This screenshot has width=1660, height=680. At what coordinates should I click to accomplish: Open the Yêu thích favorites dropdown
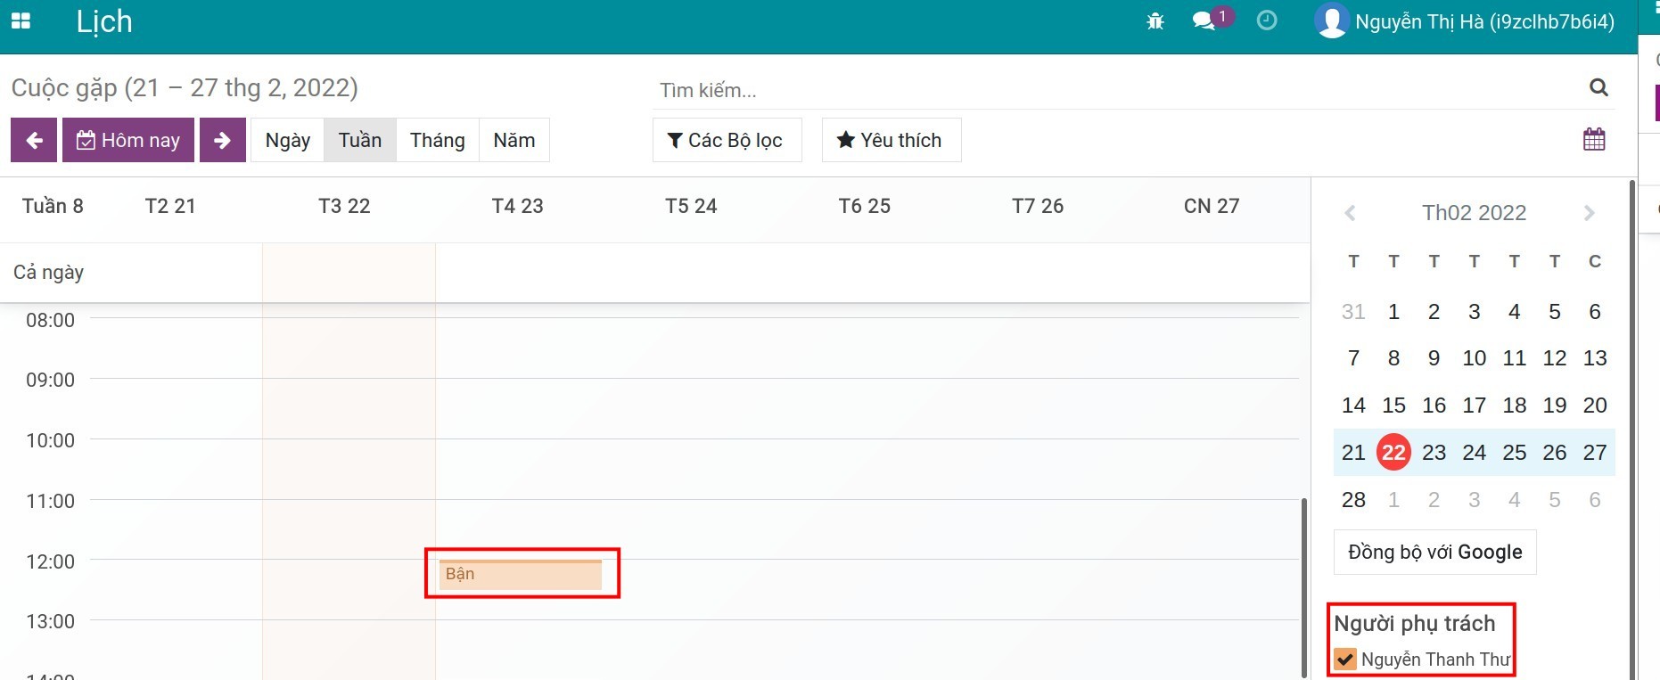891,140
